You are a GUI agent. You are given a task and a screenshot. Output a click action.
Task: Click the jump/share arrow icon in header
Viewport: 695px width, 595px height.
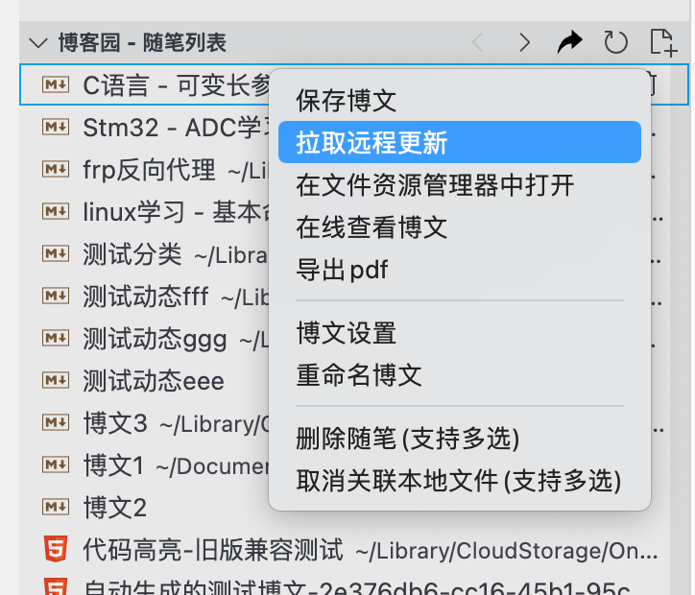point(569,42)
